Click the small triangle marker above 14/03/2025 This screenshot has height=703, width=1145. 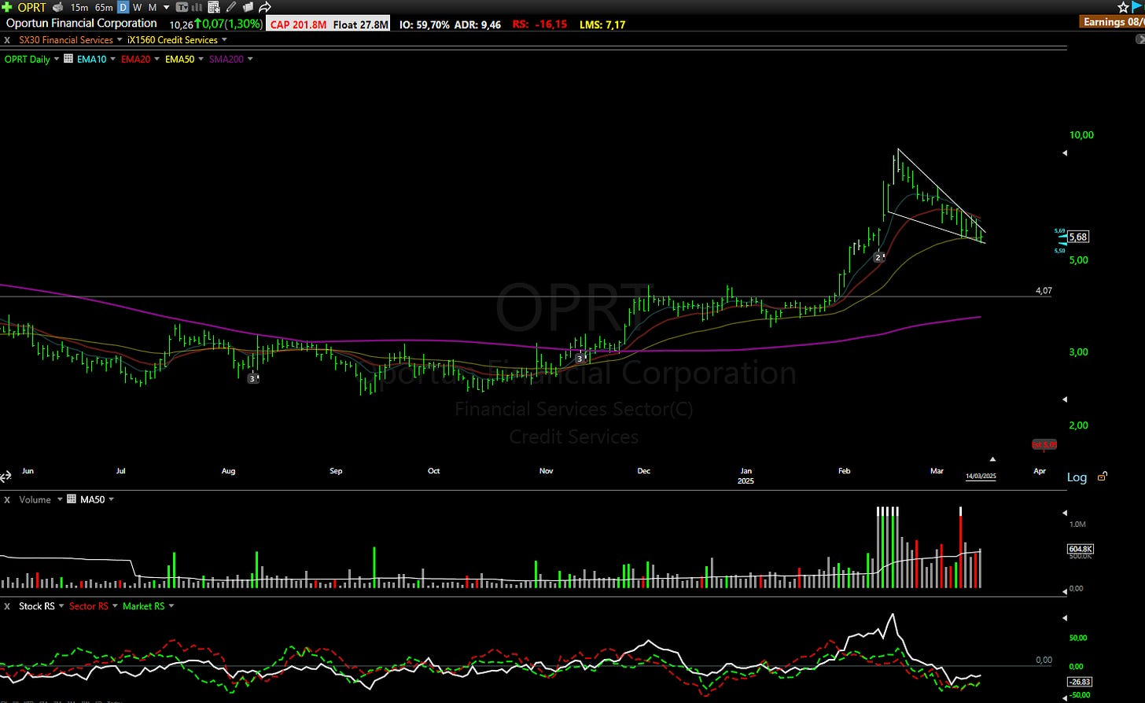point(992,458)
